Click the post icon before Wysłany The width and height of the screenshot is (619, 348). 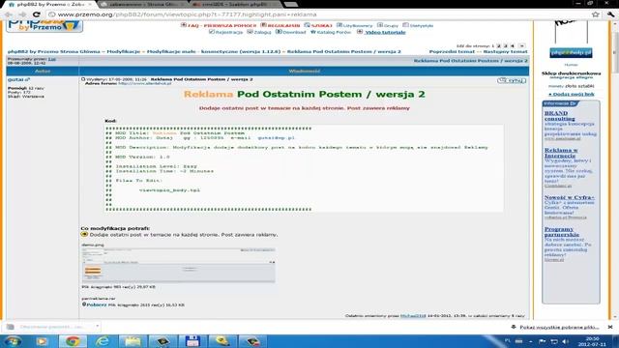pyautogui.click(x=83, y=79)
